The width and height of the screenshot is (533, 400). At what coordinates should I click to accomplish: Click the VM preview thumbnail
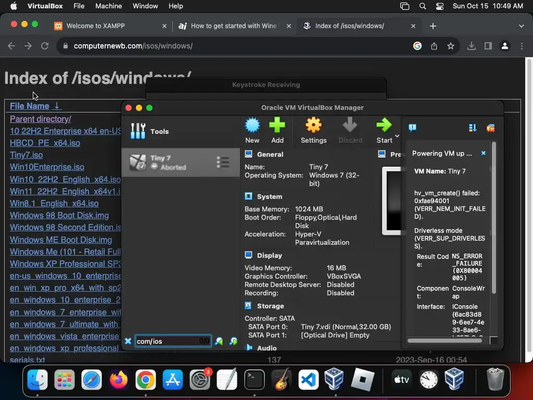pos(391,201)
